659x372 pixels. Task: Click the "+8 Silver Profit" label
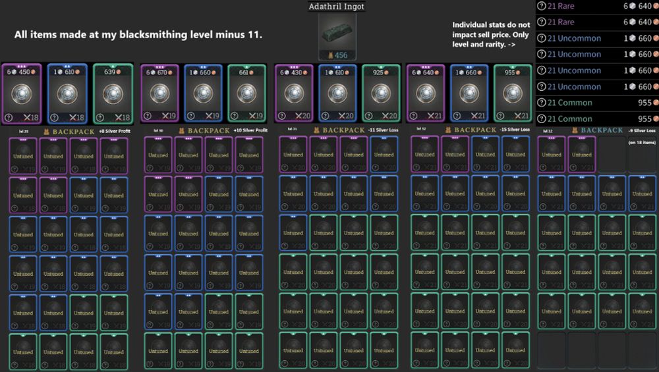click(x=115, y=132)
